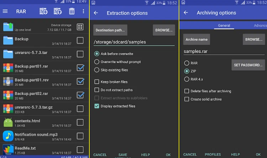Tap the SET PASSWORD button
This screenshot has height=158, width=267.
248,65
